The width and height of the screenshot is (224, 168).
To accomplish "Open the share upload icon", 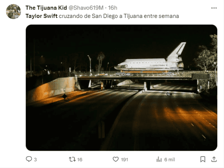I will [214, 159].
